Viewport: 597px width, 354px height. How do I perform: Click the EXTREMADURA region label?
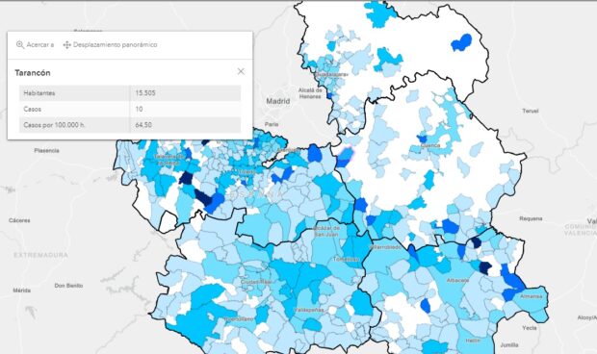(x=40, y=255)
